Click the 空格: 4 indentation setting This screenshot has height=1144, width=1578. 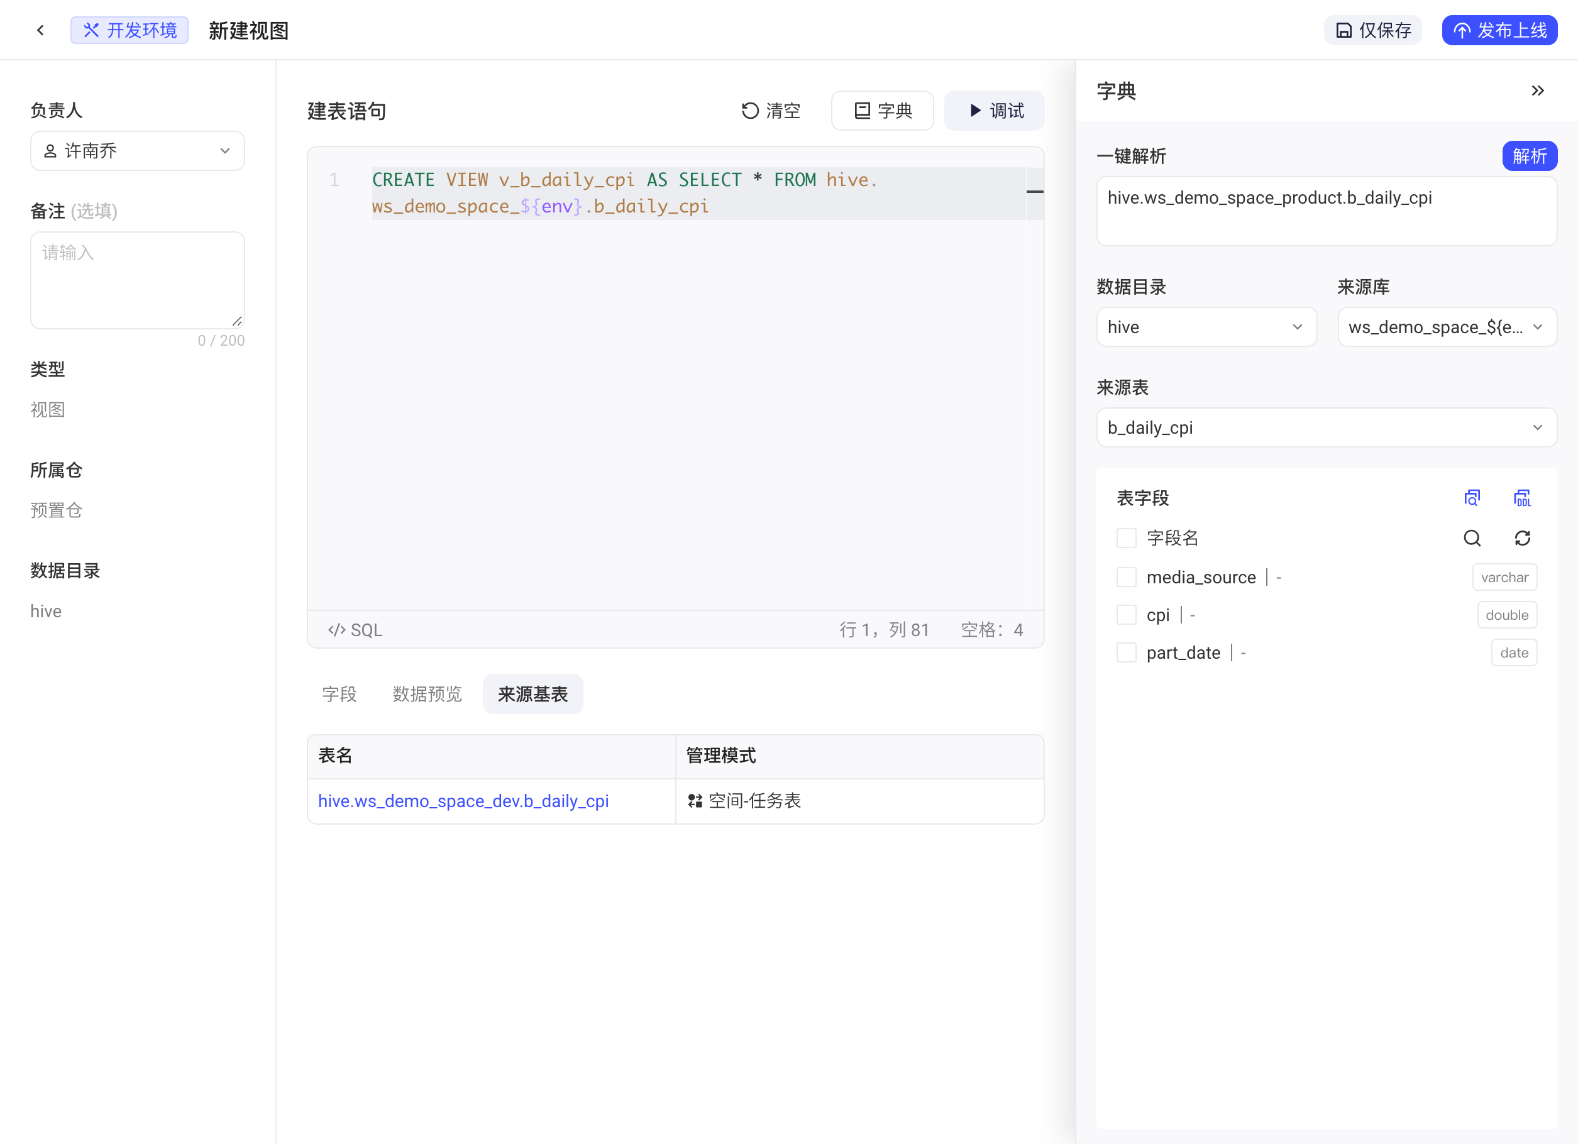pyautogui.click(x=992, y=630)
